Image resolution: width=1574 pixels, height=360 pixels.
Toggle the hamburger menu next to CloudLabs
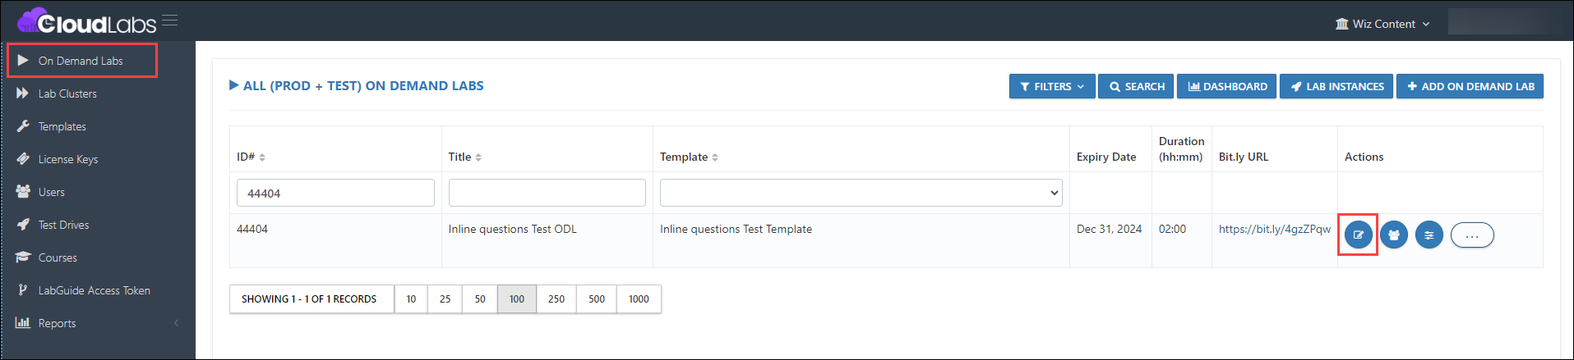[x=170, y=21]
